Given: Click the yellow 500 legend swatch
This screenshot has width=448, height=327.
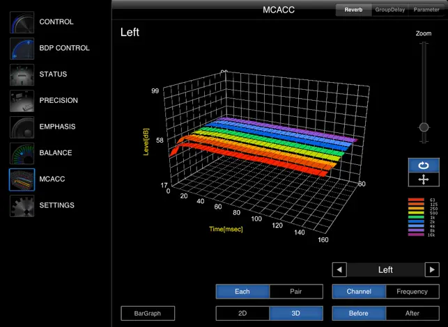Looking at the screenshot, I should (416, 213).
